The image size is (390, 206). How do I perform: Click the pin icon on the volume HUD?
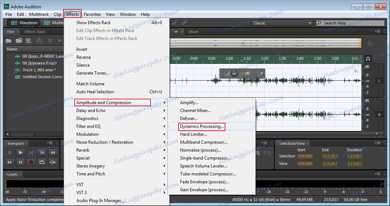(x=261, y=73)
